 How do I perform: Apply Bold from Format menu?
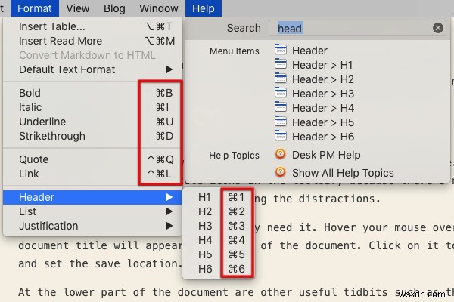click(x=92, y=93)
